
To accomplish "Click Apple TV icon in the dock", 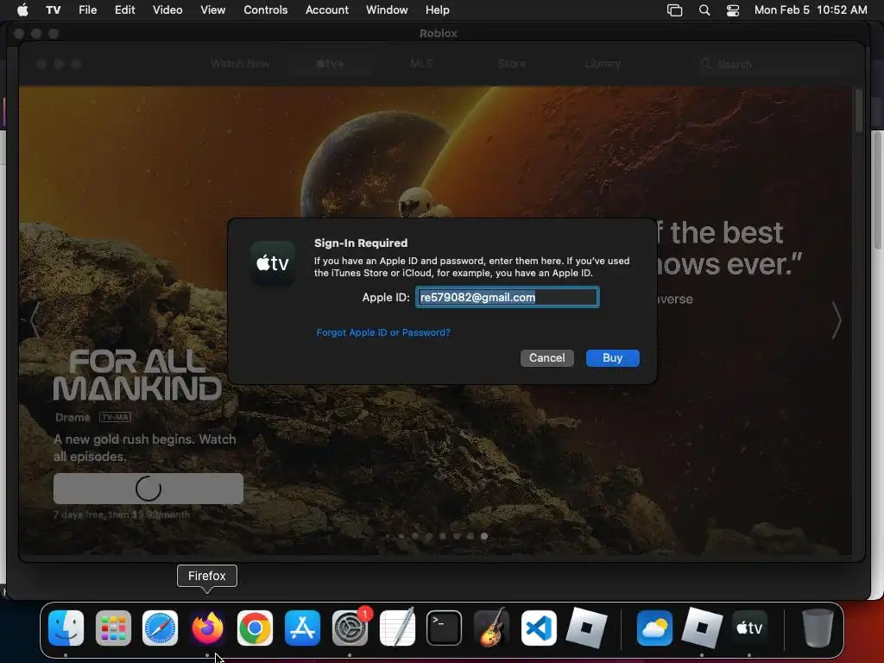I will (749, 628).
